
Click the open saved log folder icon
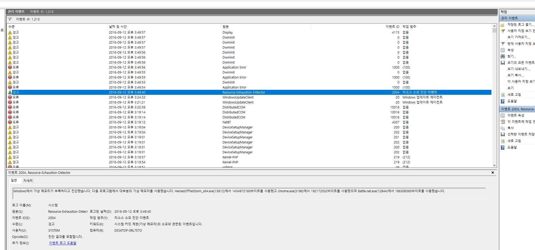coord(503,25)
